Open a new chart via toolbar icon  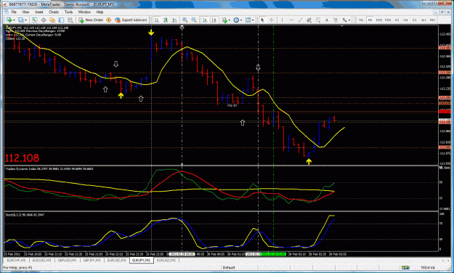pos(9,20)
